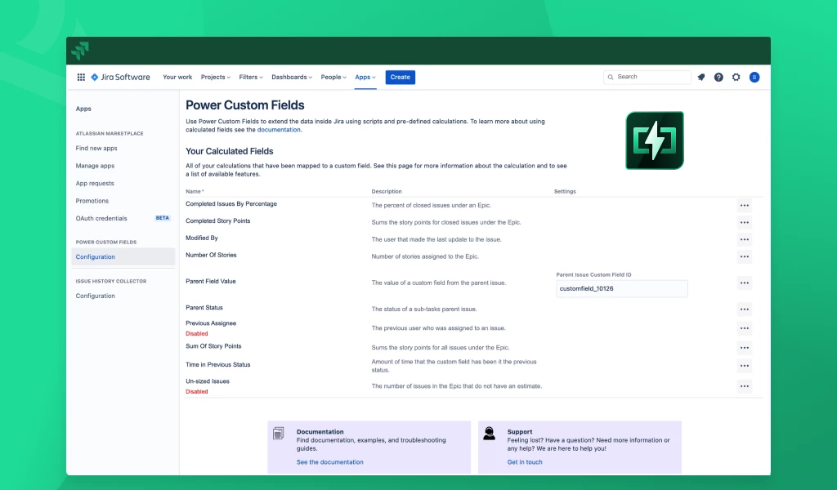
Task: Open more options for Parent Status
Action: [744, 310]
